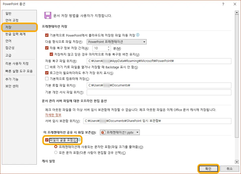Image resolution: width=241 pixels, height=174 pixels.
Task: Click the 확인 button
Action: coord(208,168)
